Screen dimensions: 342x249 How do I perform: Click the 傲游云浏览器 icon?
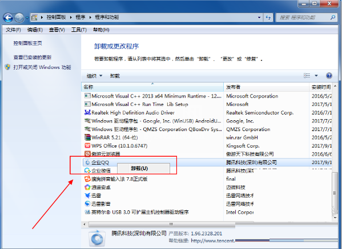click(x=87, y=154)
